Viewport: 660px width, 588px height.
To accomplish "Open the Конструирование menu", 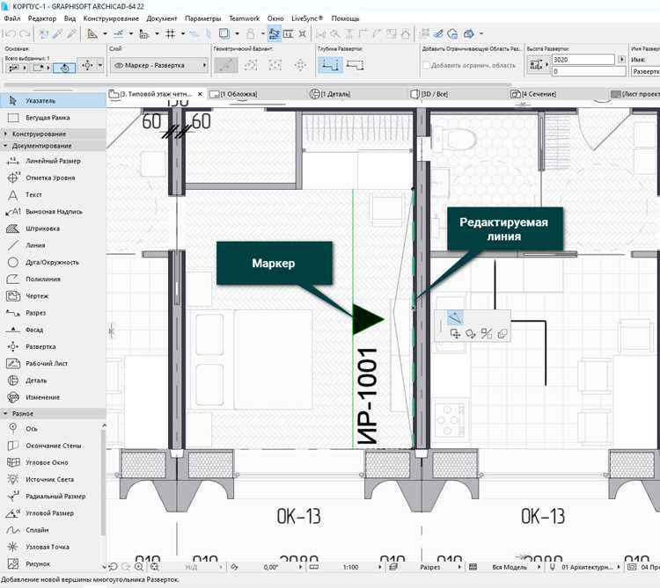I will [x=111, y=18].
